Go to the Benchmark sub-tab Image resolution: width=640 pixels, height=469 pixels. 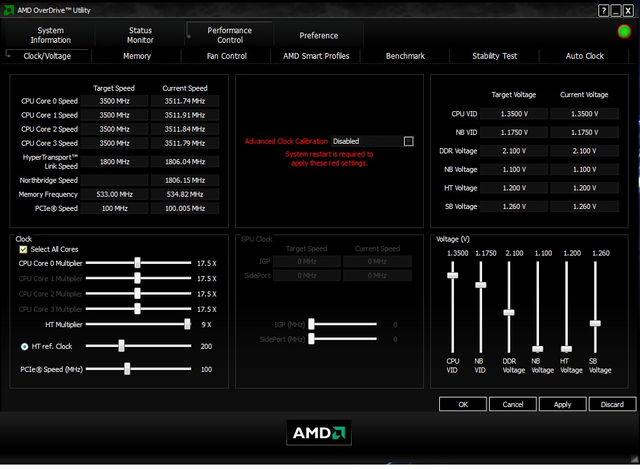(x=405, y=56)
